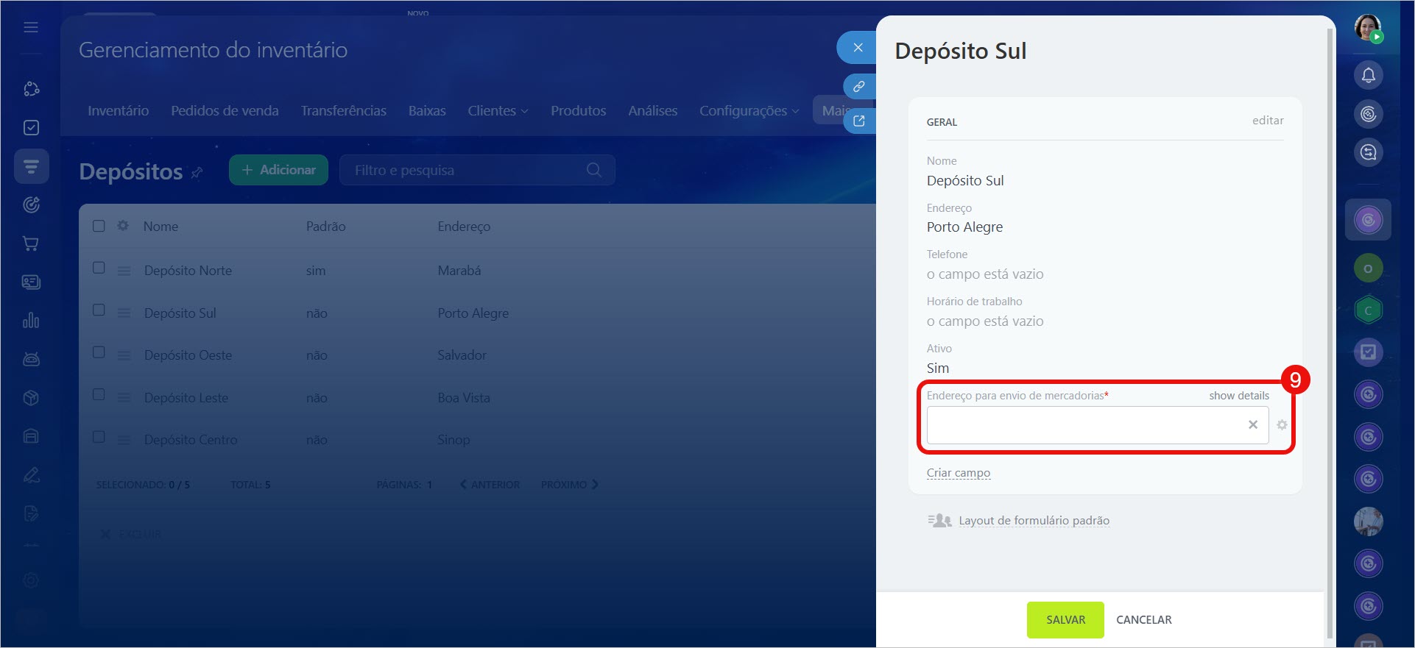
Task: Clear the shipping address field with X
Action: pyautogui.click(x=1252, y=425)
